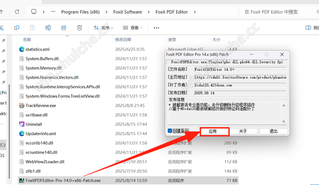This screenshot has height=185, width=319.
Task: Click the 应用 button in Patch dialog
Action: (x=213, y=131)
